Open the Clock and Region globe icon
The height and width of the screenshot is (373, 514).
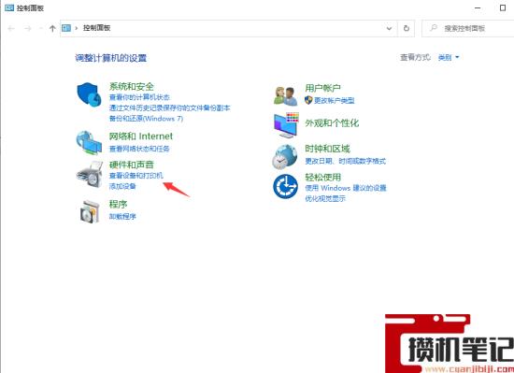[x=284, y=157]
